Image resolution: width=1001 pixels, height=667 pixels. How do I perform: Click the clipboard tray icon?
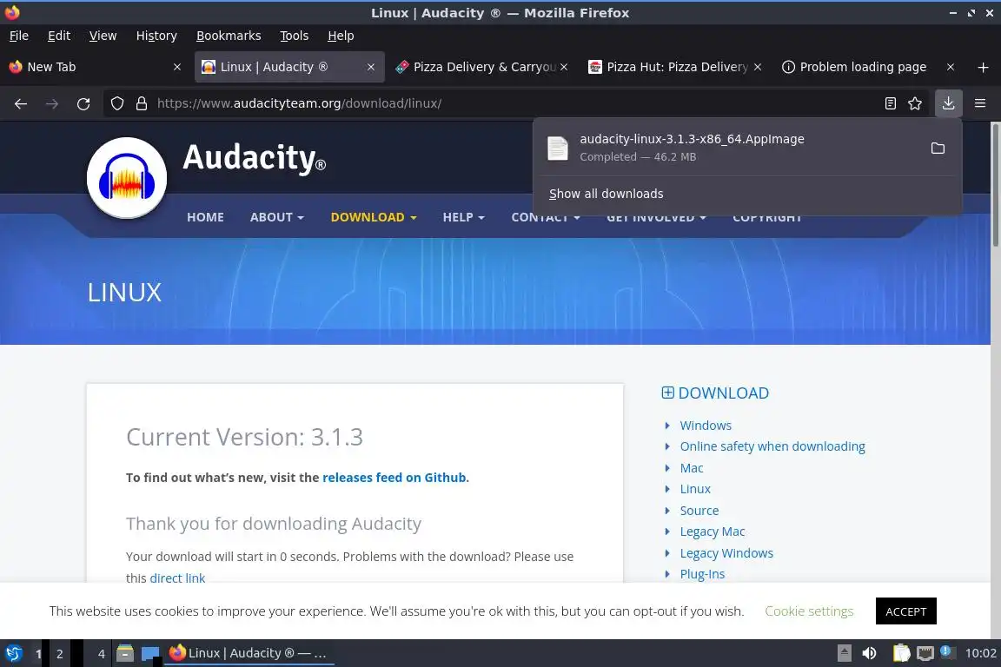tap(901, 654)
